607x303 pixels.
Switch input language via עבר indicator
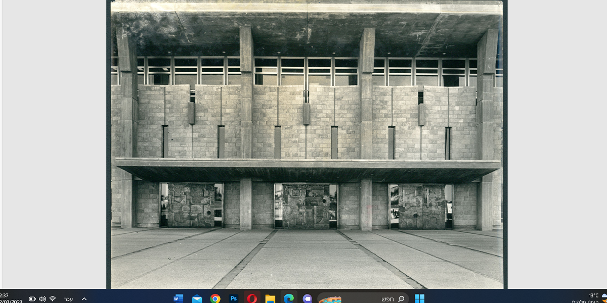click(68, 299)
